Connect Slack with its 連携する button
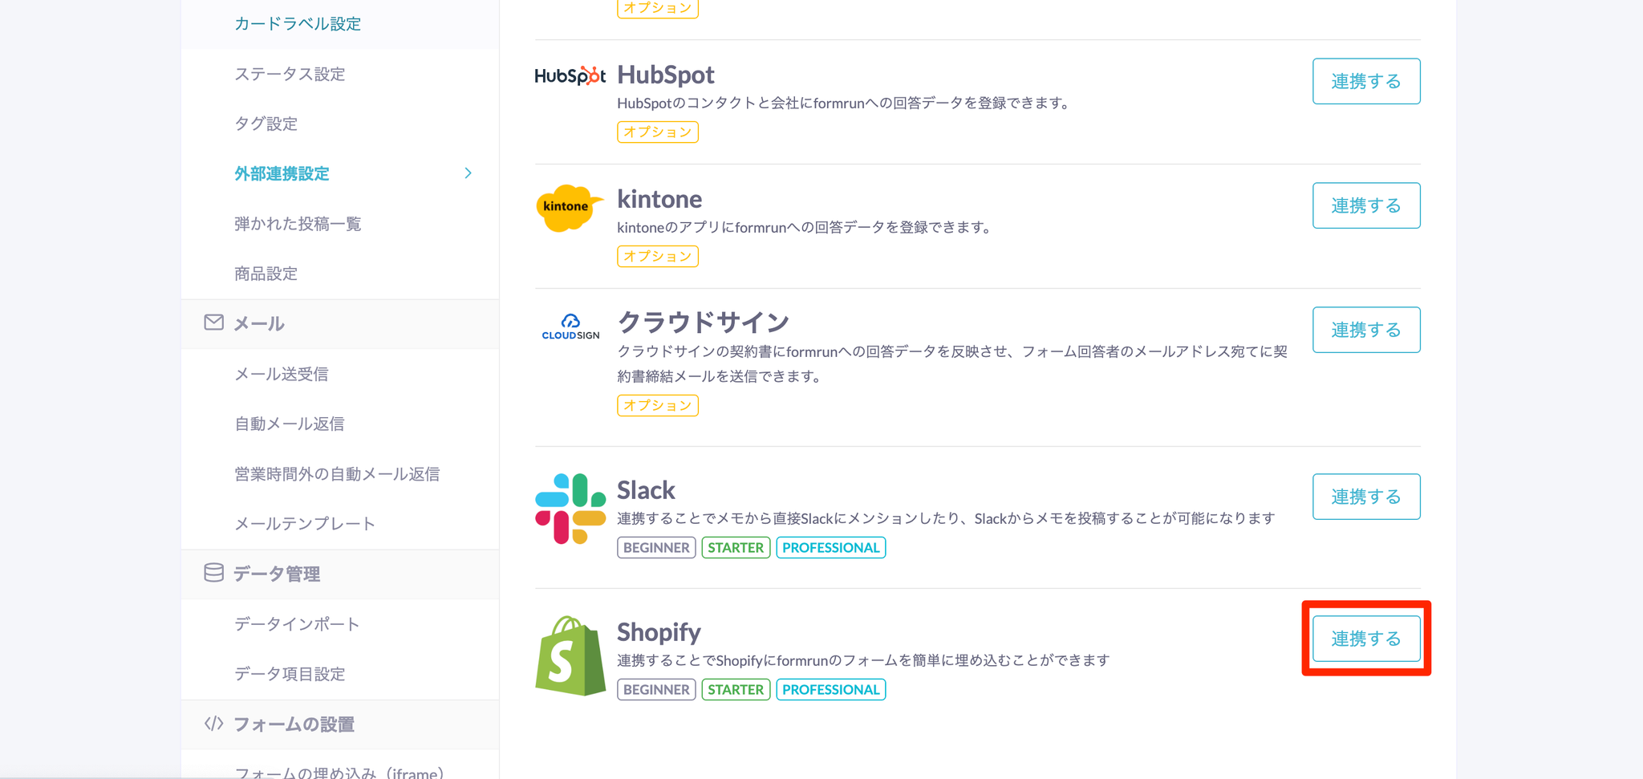Image resolution: width=1643 pixels, height=779 pixels. (x=1365, y=497)
